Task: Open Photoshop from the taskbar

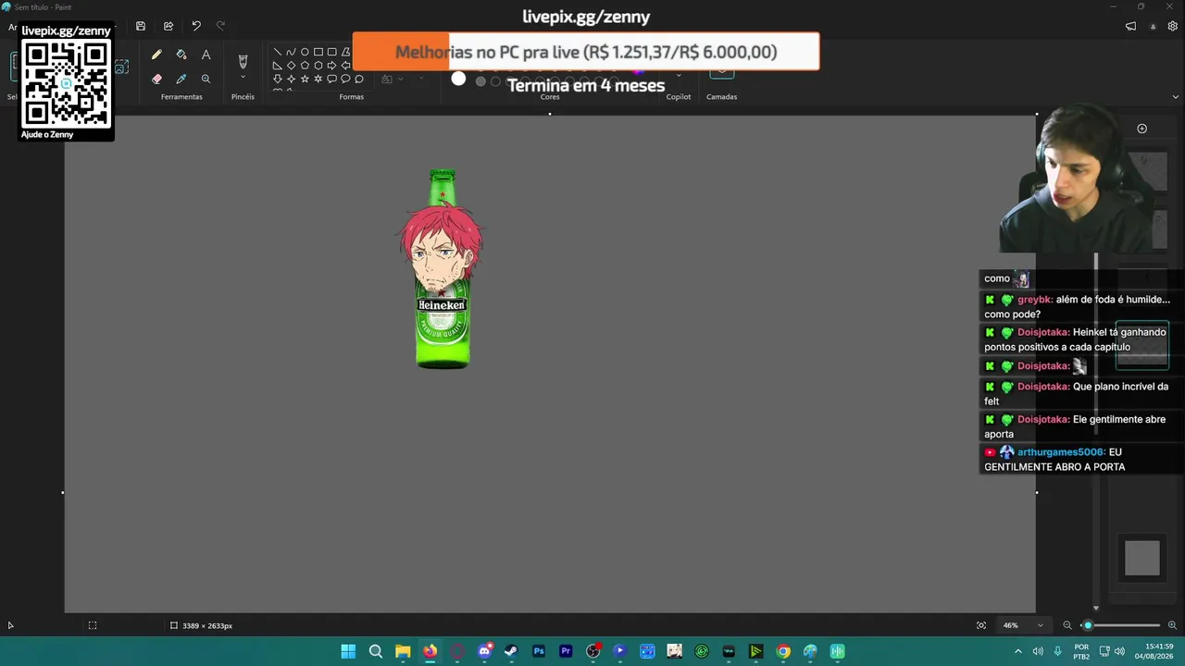Action: (x=539, y=651)
